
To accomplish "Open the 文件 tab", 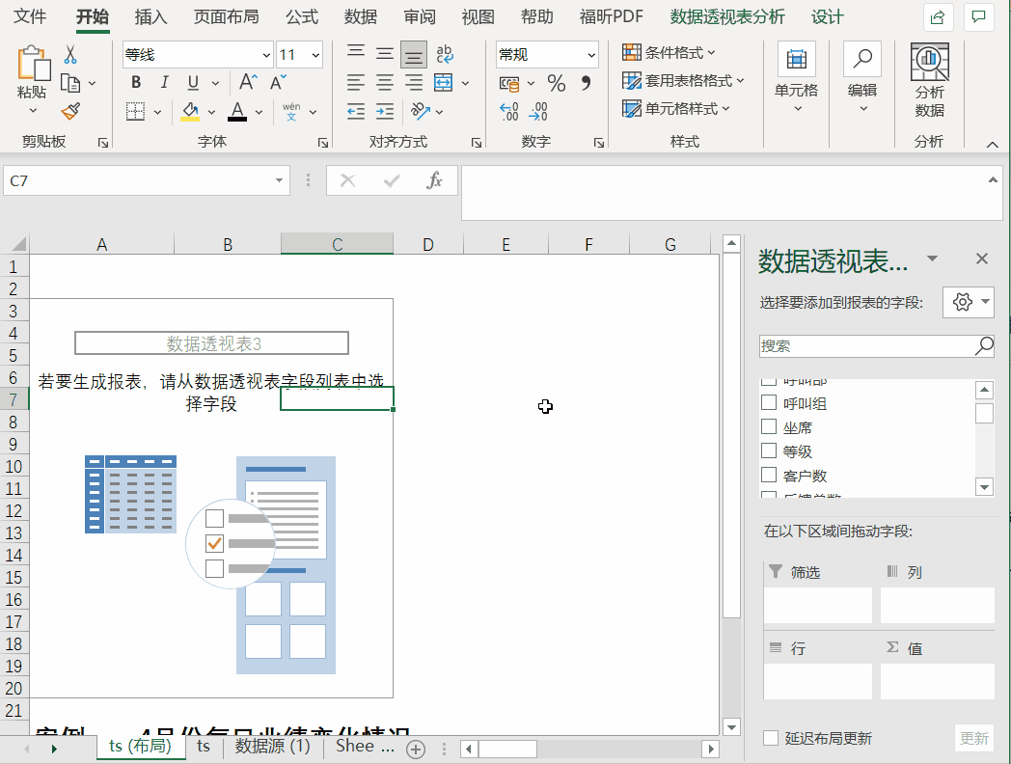I will [30, 16].
